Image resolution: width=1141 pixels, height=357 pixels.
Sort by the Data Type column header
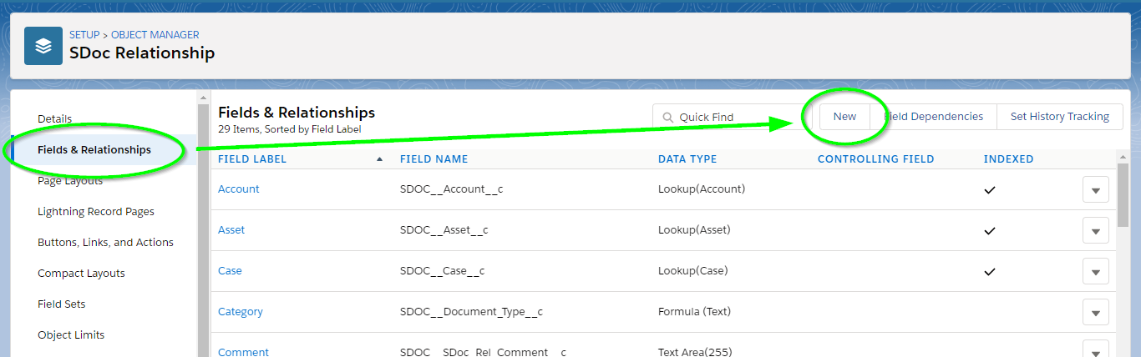point(687,158)
